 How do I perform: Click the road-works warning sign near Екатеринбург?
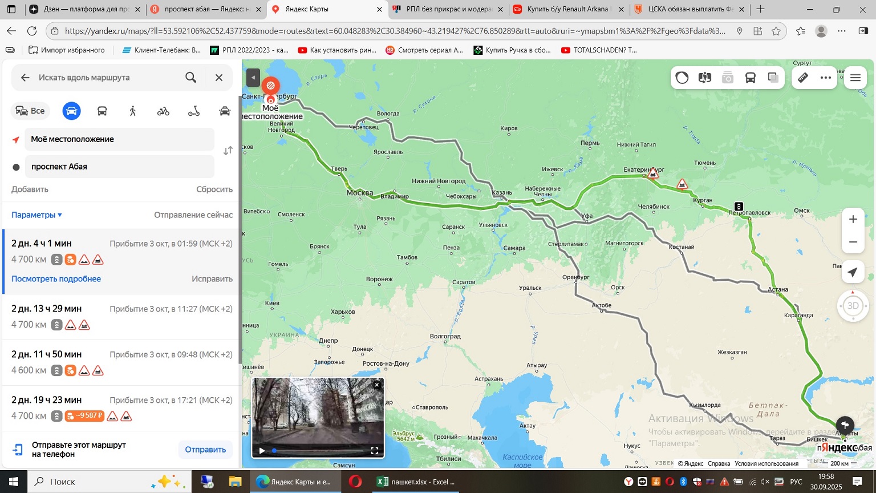pyautogui.click(x=654, y=173)
